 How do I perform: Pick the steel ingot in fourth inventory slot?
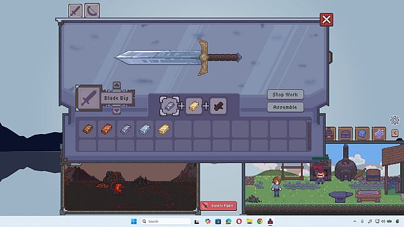pyautogui.click(x=145, y=128)
